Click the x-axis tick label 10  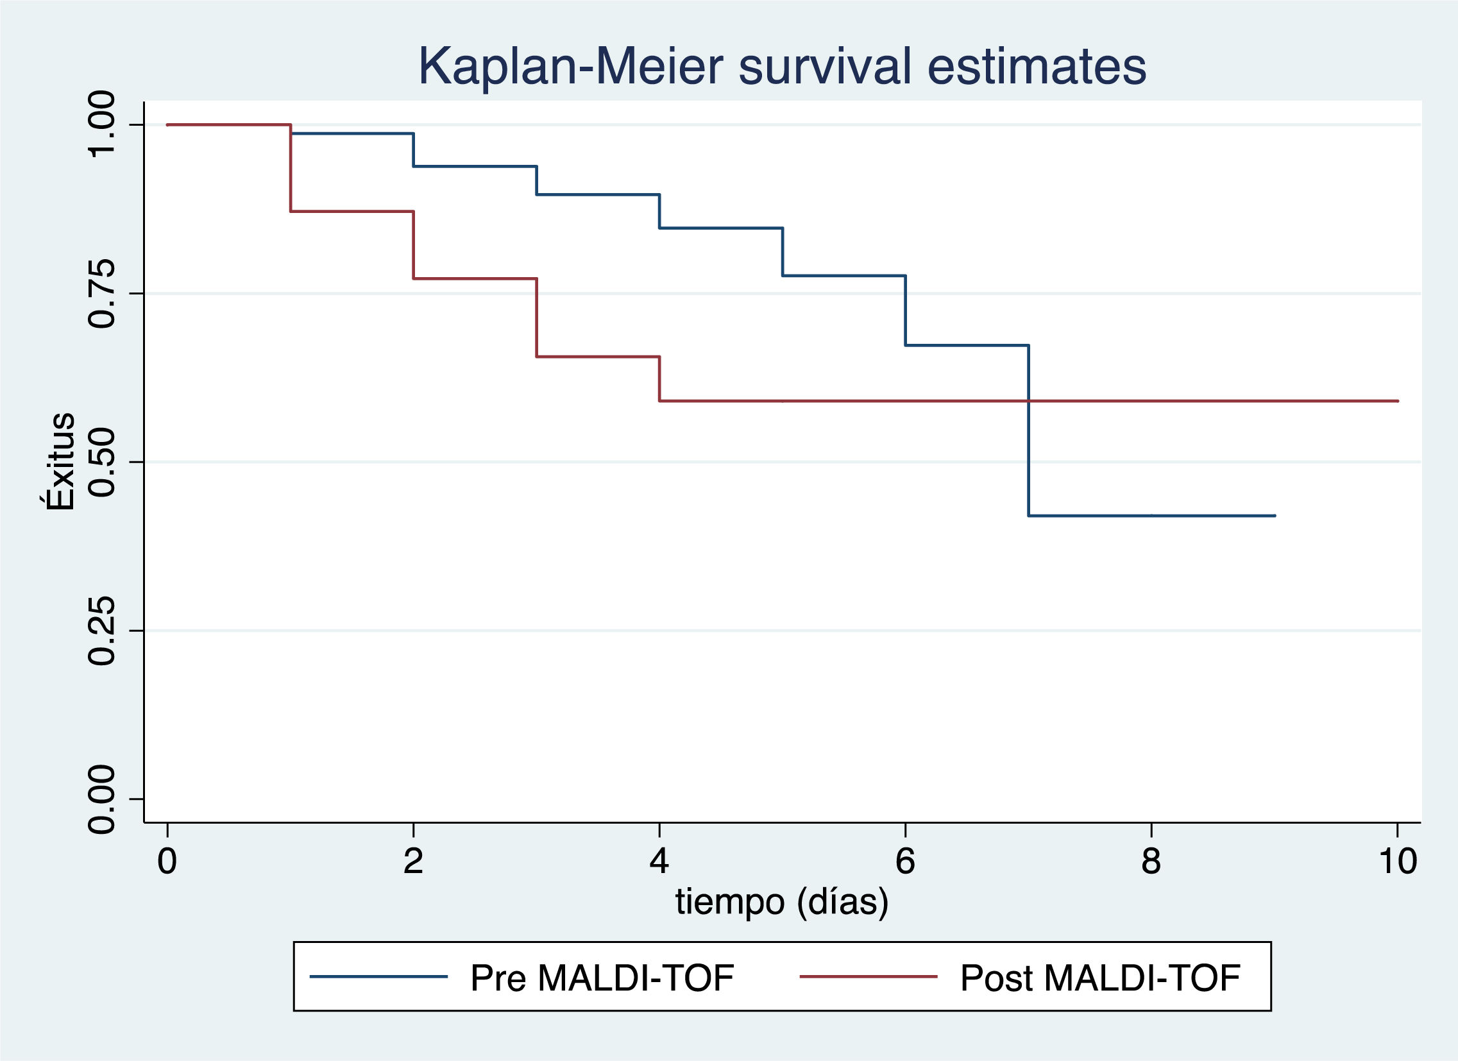pos(1398,861)
